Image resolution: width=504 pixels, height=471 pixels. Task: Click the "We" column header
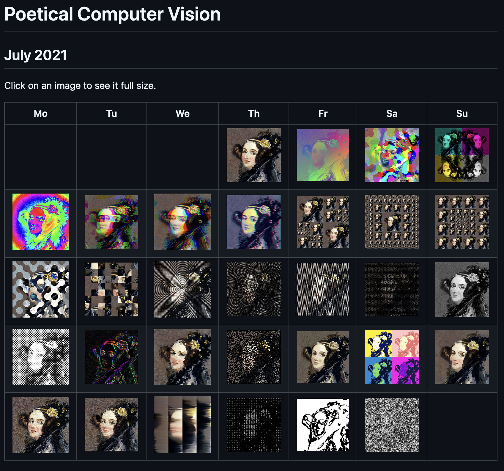tap(182, 114)
